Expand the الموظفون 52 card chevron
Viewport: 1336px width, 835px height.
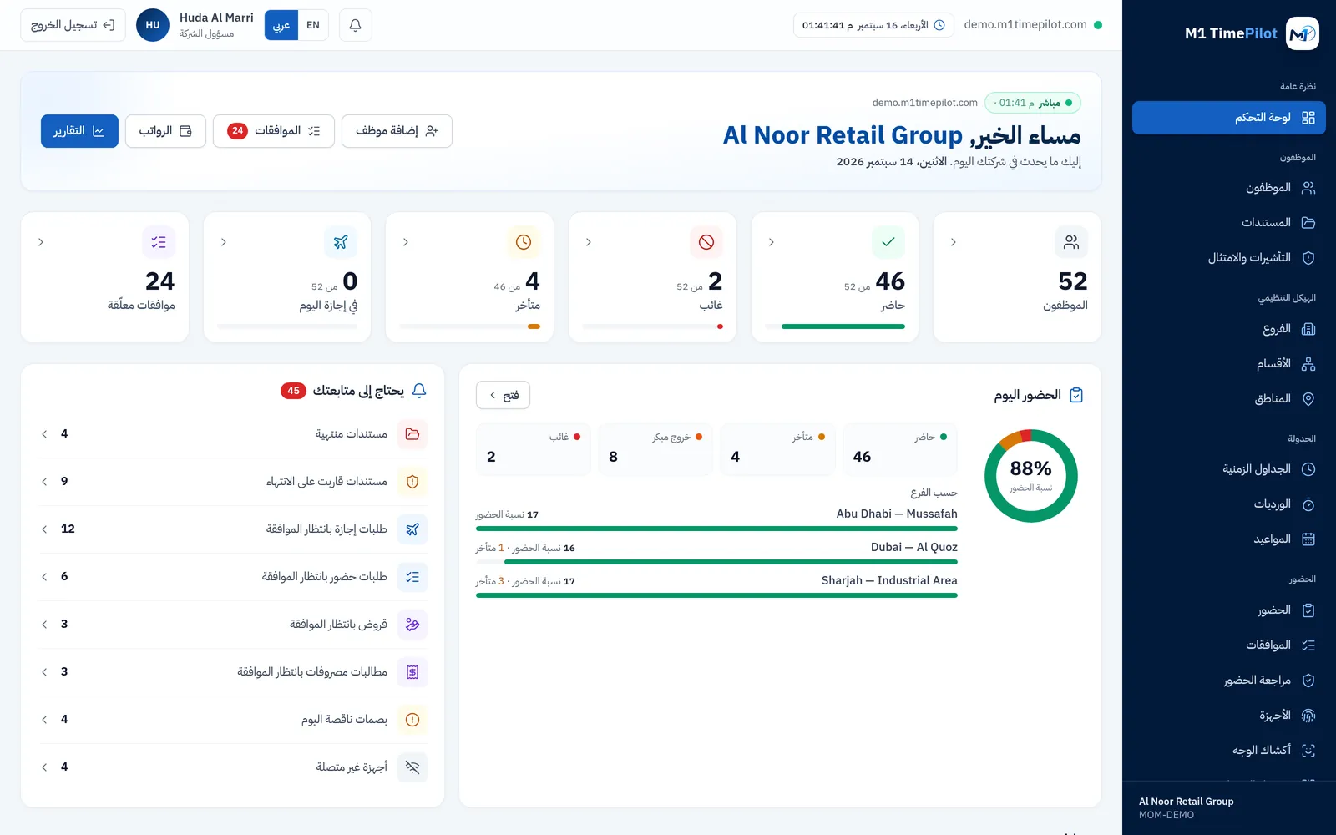click(954, 242)
